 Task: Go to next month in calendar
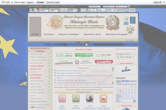click(x=127, y=81)
